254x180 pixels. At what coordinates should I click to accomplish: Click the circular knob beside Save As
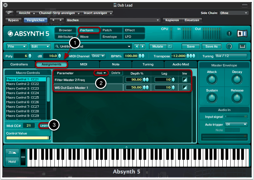point(230,47)
